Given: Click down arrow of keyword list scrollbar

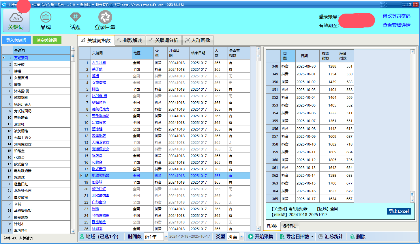Looking at the screenshot, I should 73,231.
